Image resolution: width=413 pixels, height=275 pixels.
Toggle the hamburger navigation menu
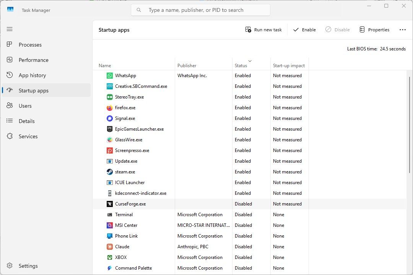(10, 29)
